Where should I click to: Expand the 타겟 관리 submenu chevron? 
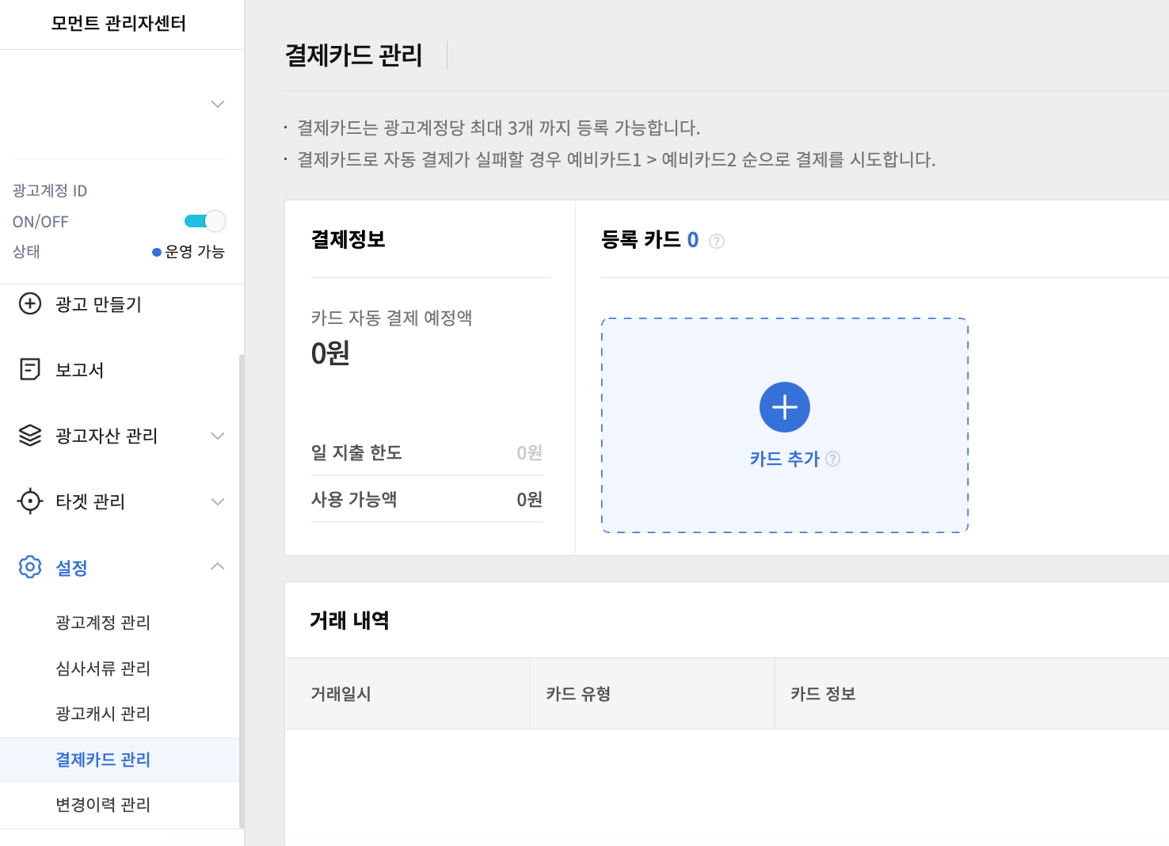(x=218, y=501)
